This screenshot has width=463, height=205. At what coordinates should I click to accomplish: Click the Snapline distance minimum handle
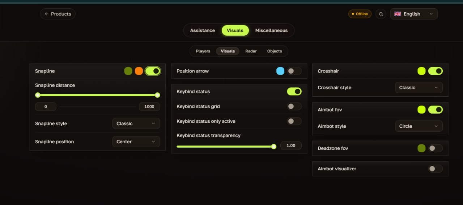click(38, 95)
